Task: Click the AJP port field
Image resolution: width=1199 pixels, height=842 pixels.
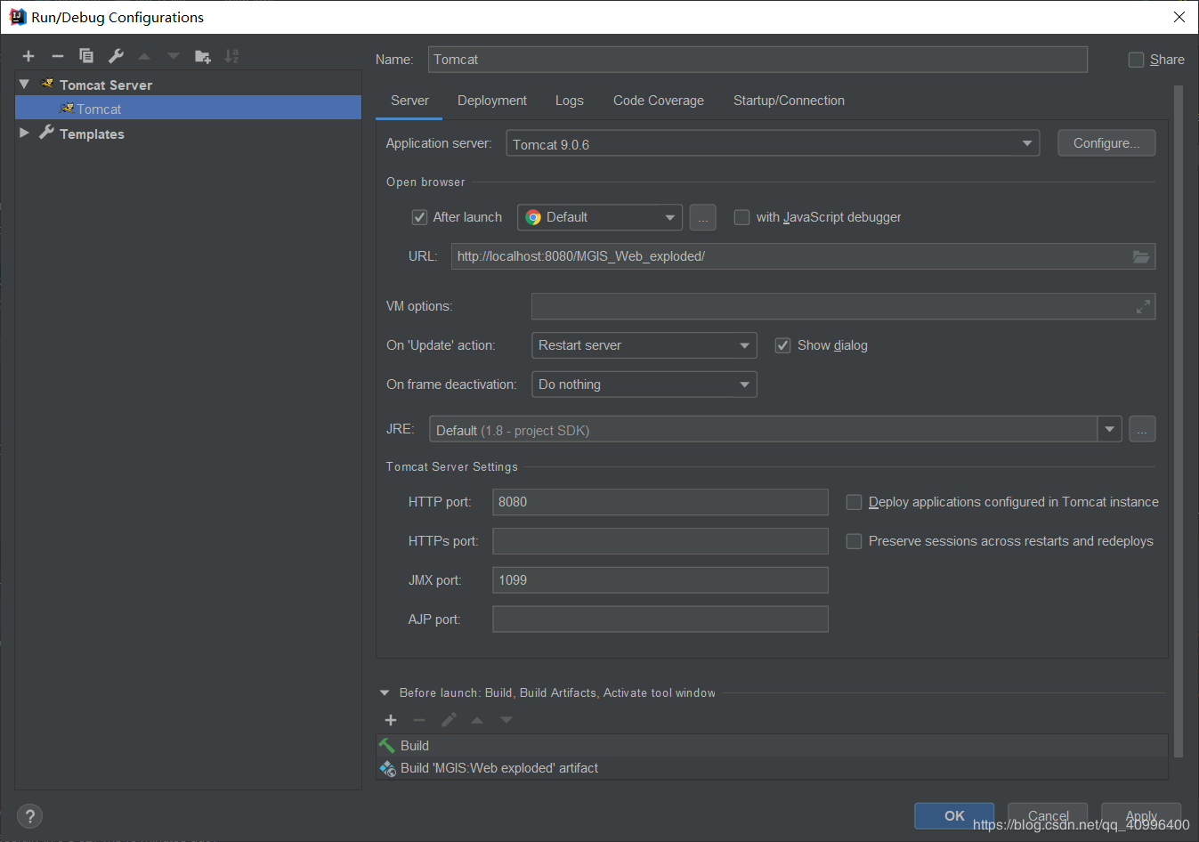Action: click(x=660, y=619)
